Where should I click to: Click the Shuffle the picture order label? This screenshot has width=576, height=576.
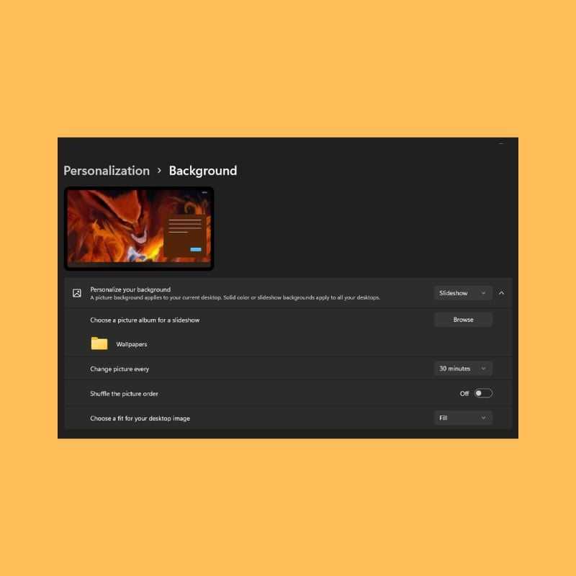coord(124,393)
